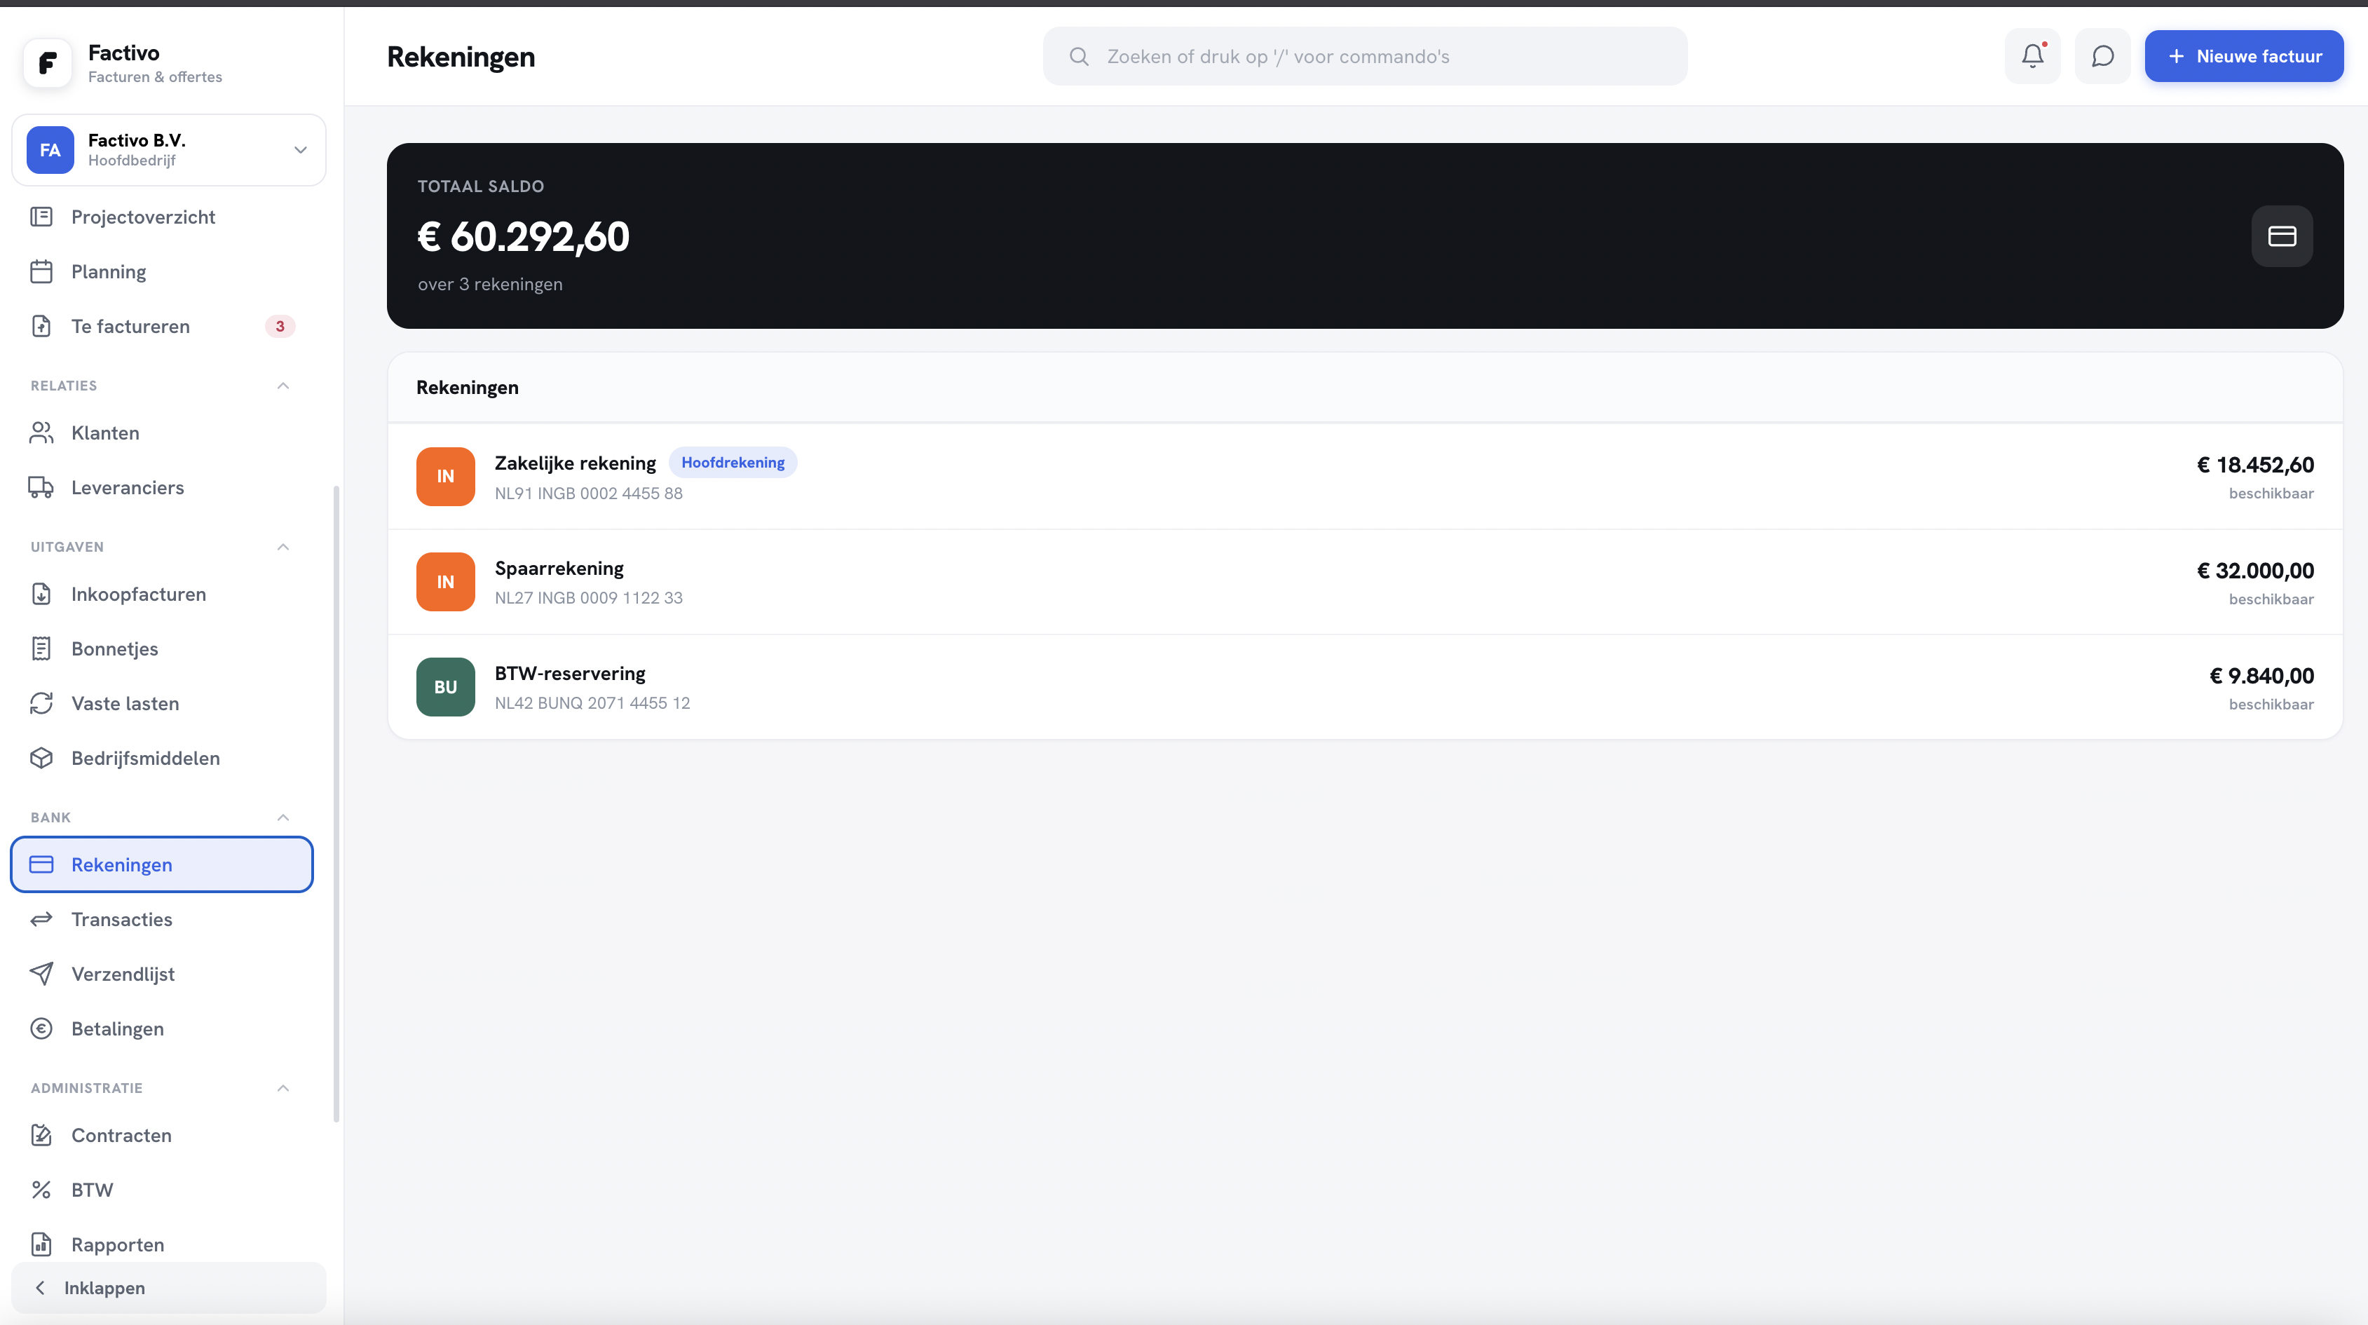
Task: Open Rapporten page
Action: [x=162, y=1245]
